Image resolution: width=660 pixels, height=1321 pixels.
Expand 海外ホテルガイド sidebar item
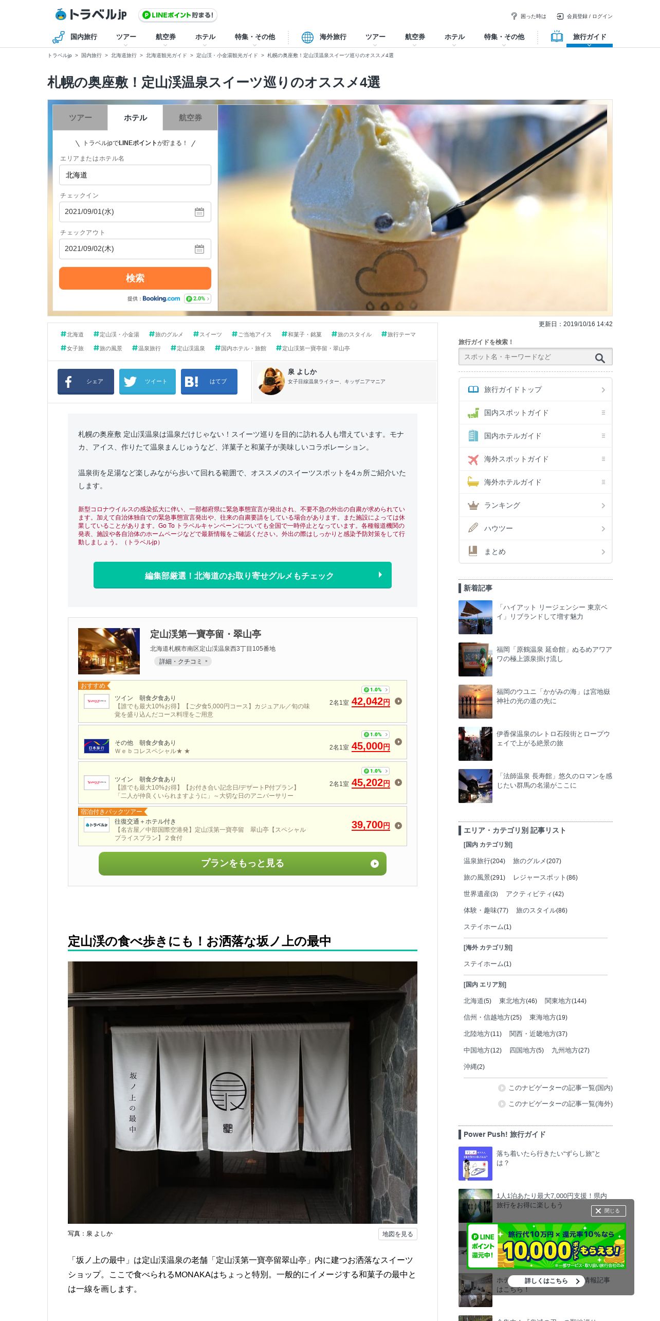point(536,482)
